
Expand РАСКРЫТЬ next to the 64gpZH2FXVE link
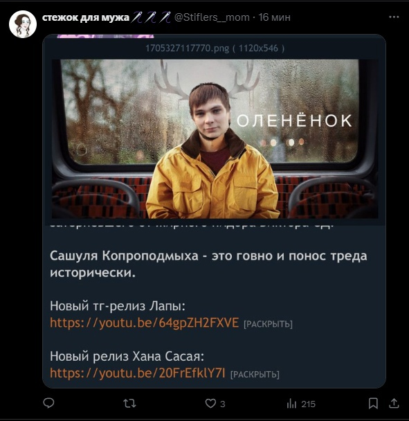pyautogui.click(x=268, y=324)
